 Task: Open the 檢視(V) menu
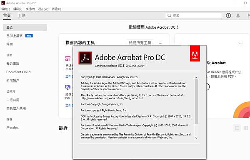click(x=30, y=9)
